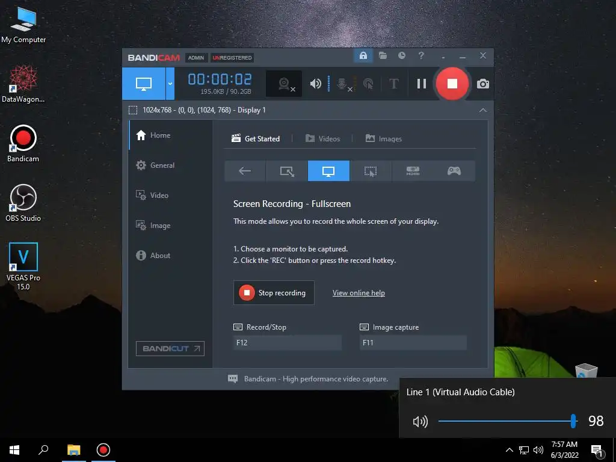Image resolution: width=616 pixels, height=462 pixels.
Task: Click Bandicam taskbar icon
Action: click(103, 450)
